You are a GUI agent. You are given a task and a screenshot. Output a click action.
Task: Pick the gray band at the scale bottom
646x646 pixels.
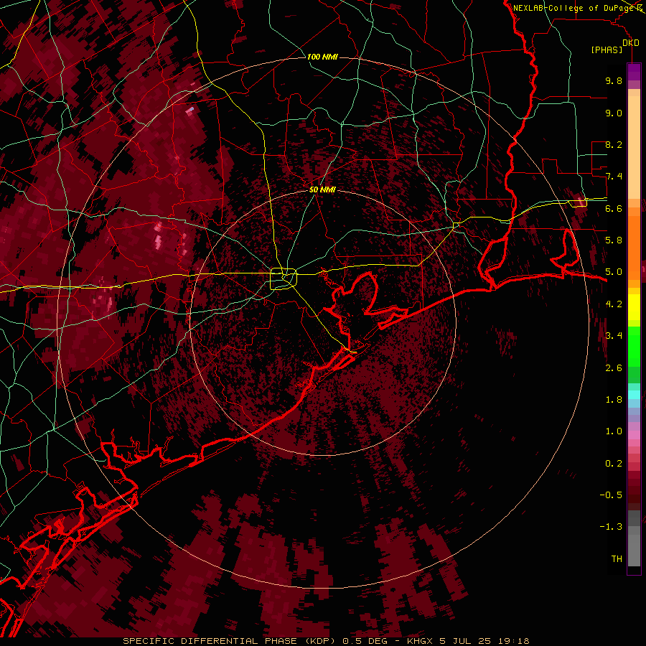(634, 540)
